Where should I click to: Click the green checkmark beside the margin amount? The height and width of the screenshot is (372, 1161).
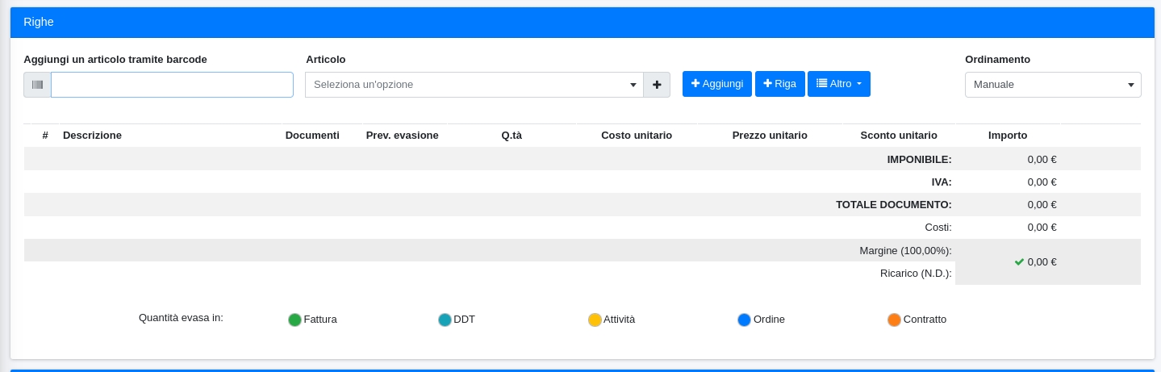[1019, 261]
